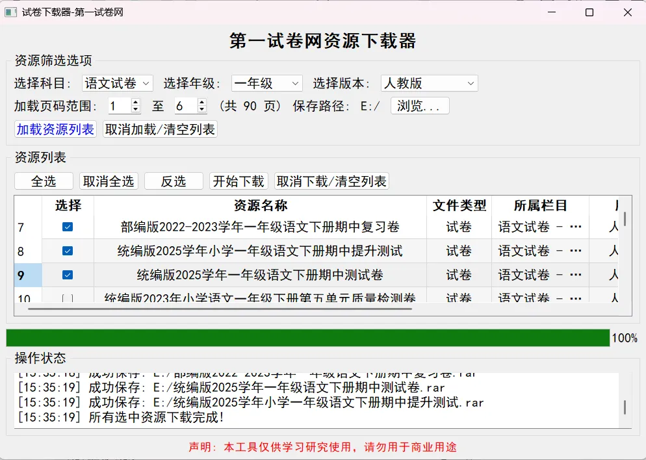Click the 反选 invert selection button
This screenshot has width=646, height=460.
174,181
